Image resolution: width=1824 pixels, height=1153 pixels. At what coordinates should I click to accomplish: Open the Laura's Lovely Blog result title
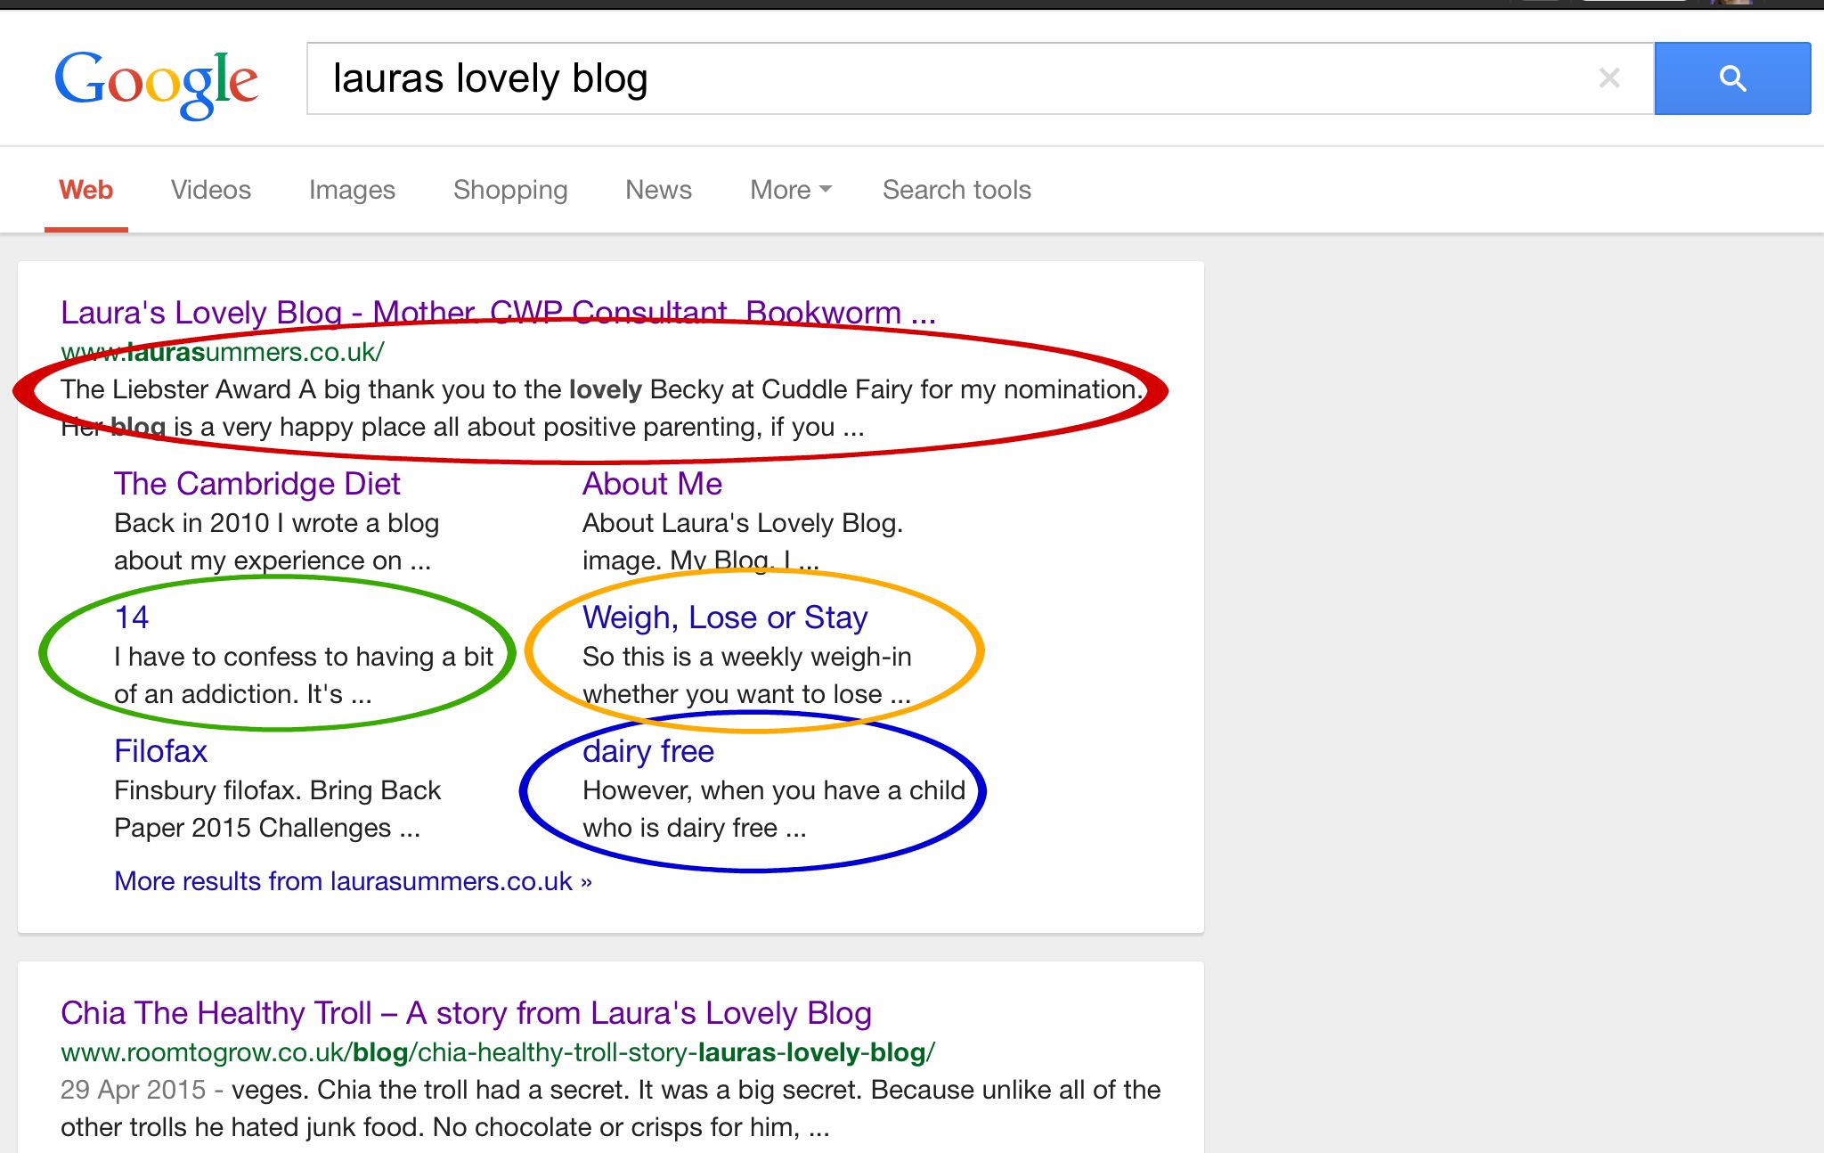[x=498, y=313]
